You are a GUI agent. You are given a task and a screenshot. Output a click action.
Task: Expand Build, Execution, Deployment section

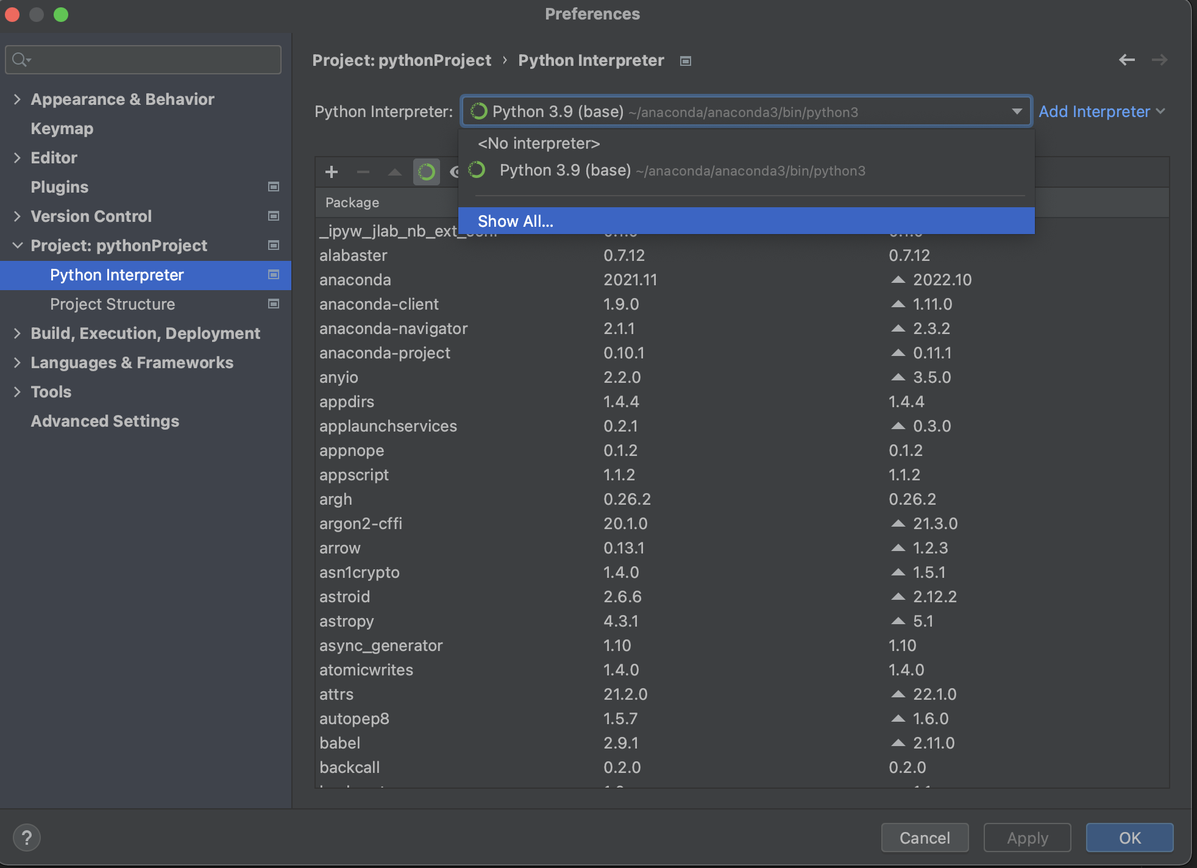17,333
